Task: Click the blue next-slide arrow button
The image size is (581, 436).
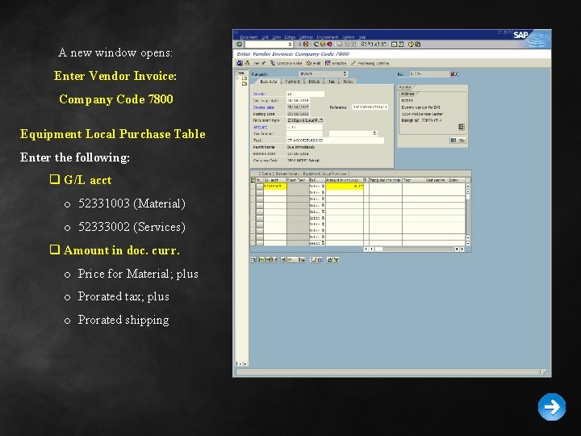Action: click(552, 407)
